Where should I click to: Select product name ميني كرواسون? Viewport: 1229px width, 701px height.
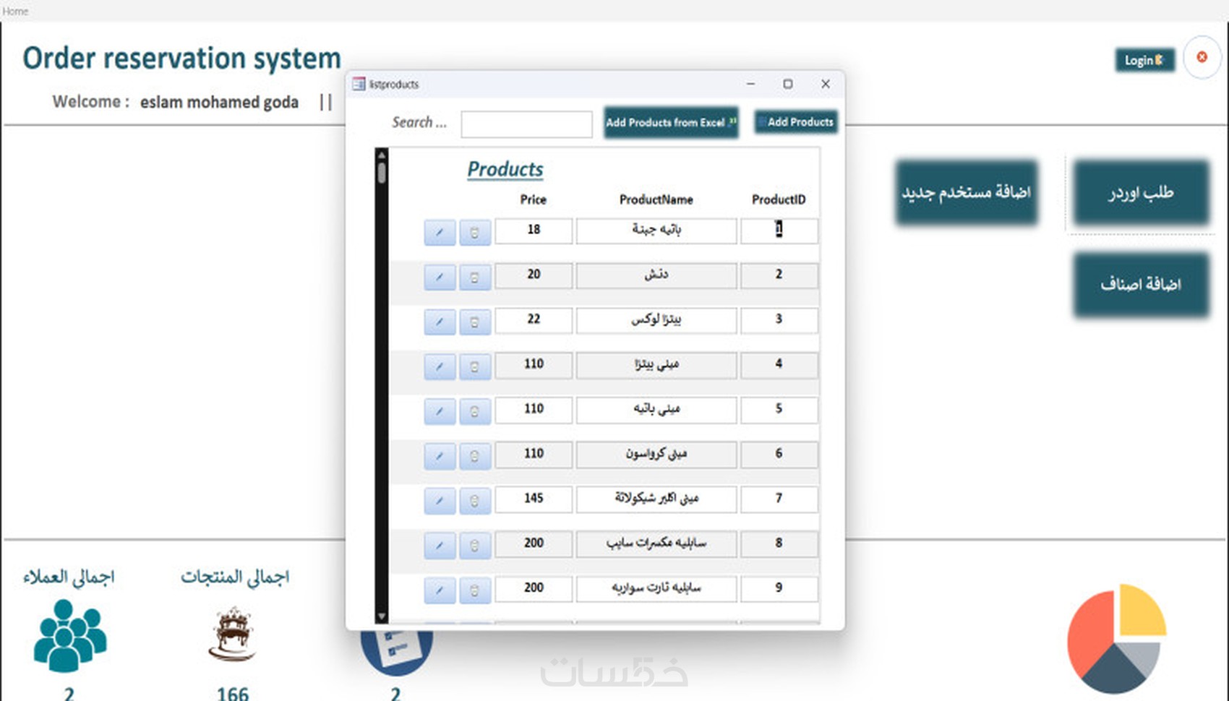pos(656,455)
